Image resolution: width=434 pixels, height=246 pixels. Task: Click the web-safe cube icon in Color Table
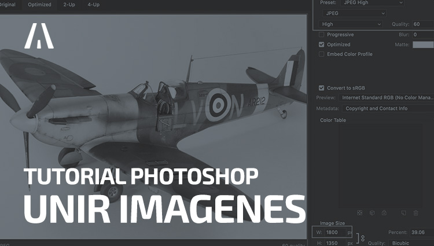point(372,213)
